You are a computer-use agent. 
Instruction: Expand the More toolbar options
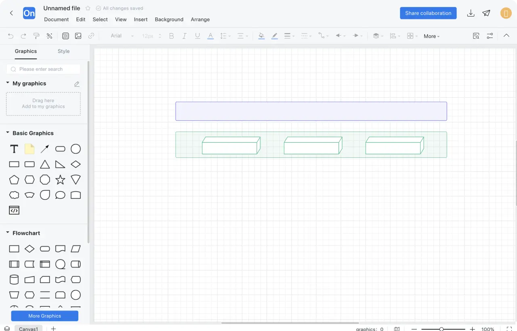tap(431, 36)
